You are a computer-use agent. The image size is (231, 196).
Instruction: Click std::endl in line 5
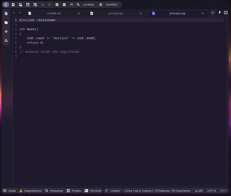point(86,38)
